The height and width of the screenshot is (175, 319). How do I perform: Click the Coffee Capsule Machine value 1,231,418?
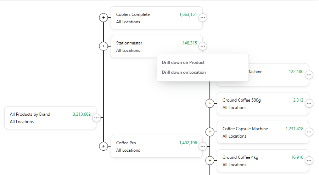tap(294, 129)
